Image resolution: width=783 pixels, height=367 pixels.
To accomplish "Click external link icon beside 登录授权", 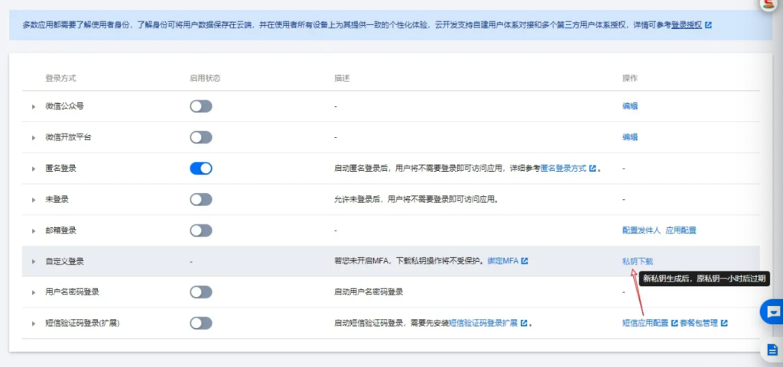I will pyautogui.click(x=708, y=25).
